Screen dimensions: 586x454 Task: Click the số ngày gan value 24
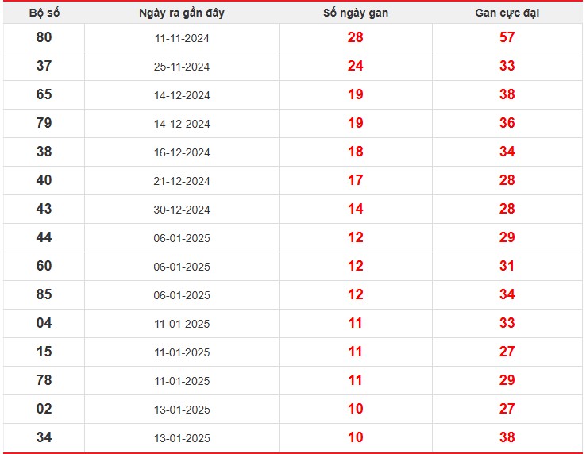pyautogui.click(x=355, y=66)
